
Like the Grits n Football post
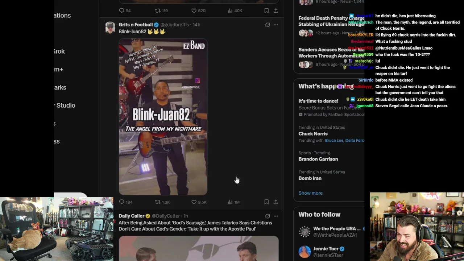[x=199, y=202]
